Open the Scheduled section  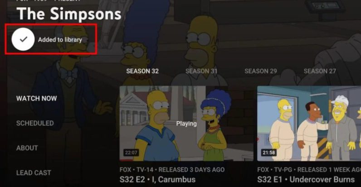[35, 123]
